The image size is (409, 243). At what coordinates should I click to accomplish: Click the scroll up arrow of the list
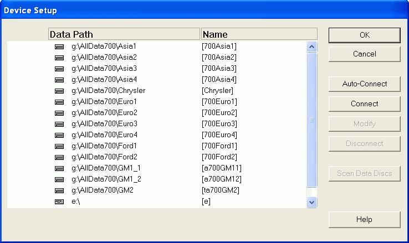(x=311, y=47)
